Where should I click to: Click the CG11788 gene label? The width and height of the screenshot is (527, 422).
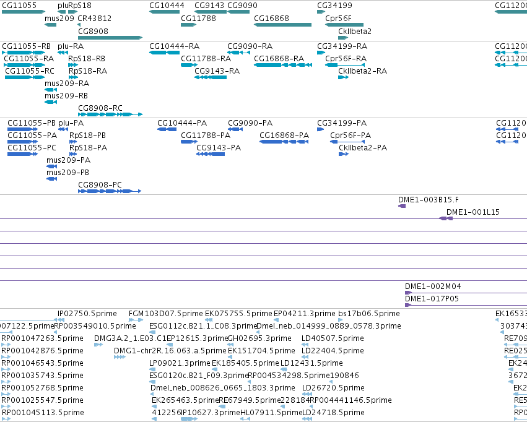[198, 18]
